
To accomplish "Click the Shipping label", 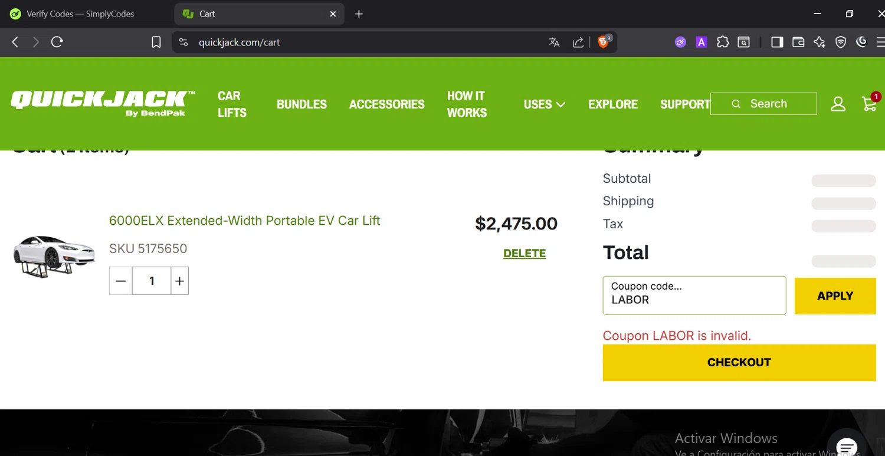I will [628, 201].
